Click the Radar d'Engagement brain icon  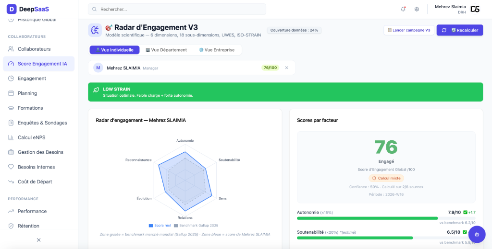click(95, 30)
